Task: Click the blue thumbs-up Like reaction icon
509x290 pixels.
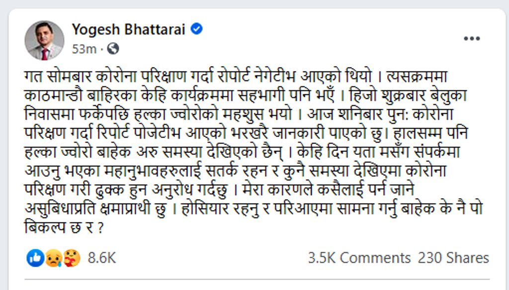Action: (x=35, y=258)
